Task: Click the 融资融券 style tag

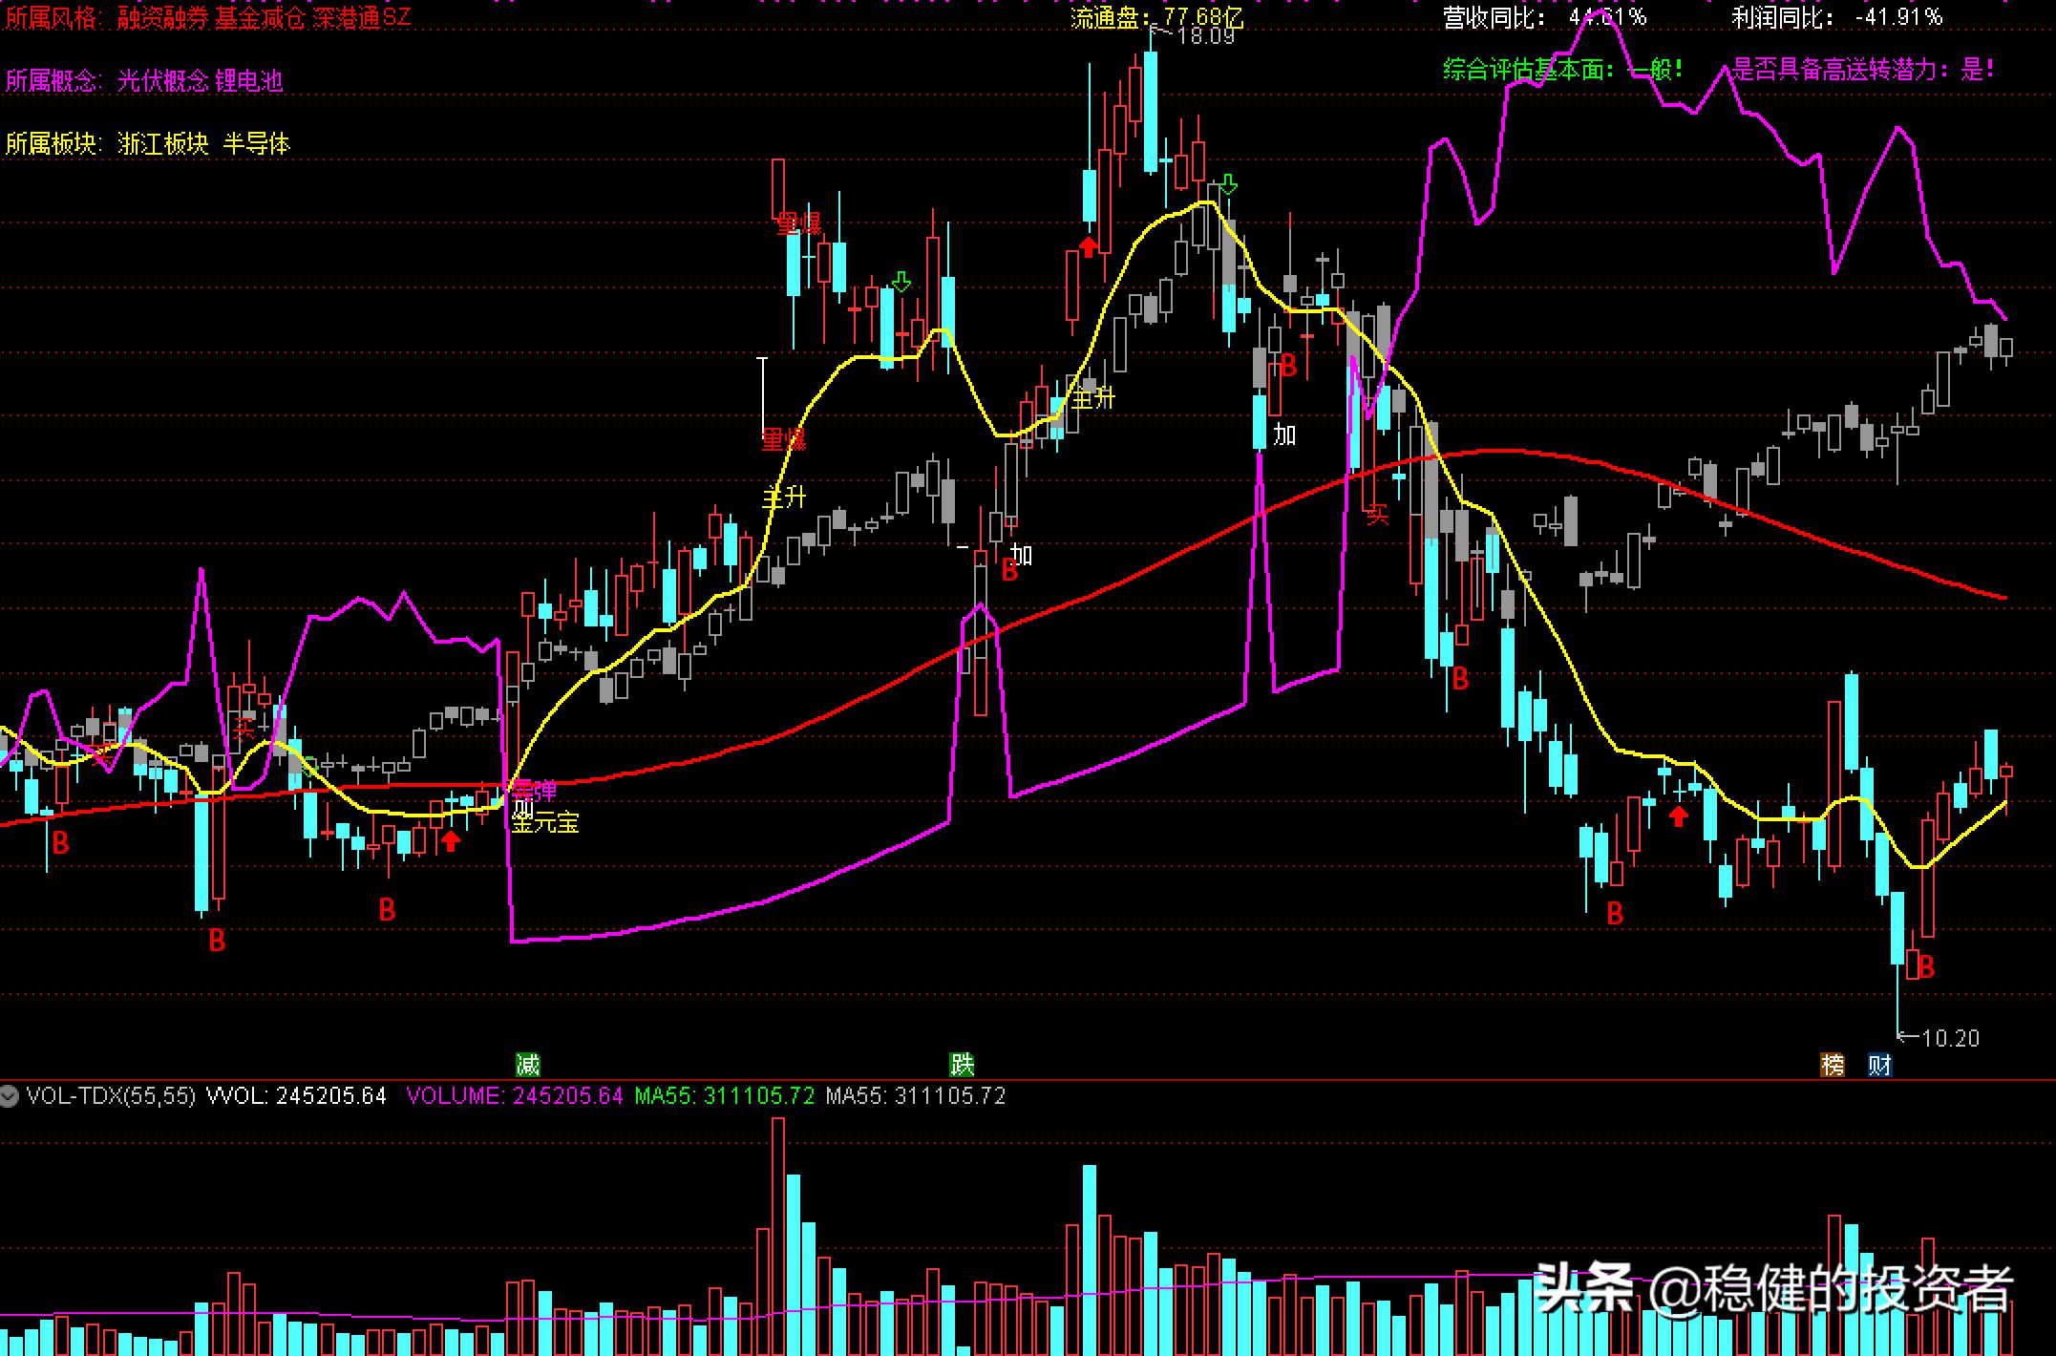Action: tap(162, 18)
